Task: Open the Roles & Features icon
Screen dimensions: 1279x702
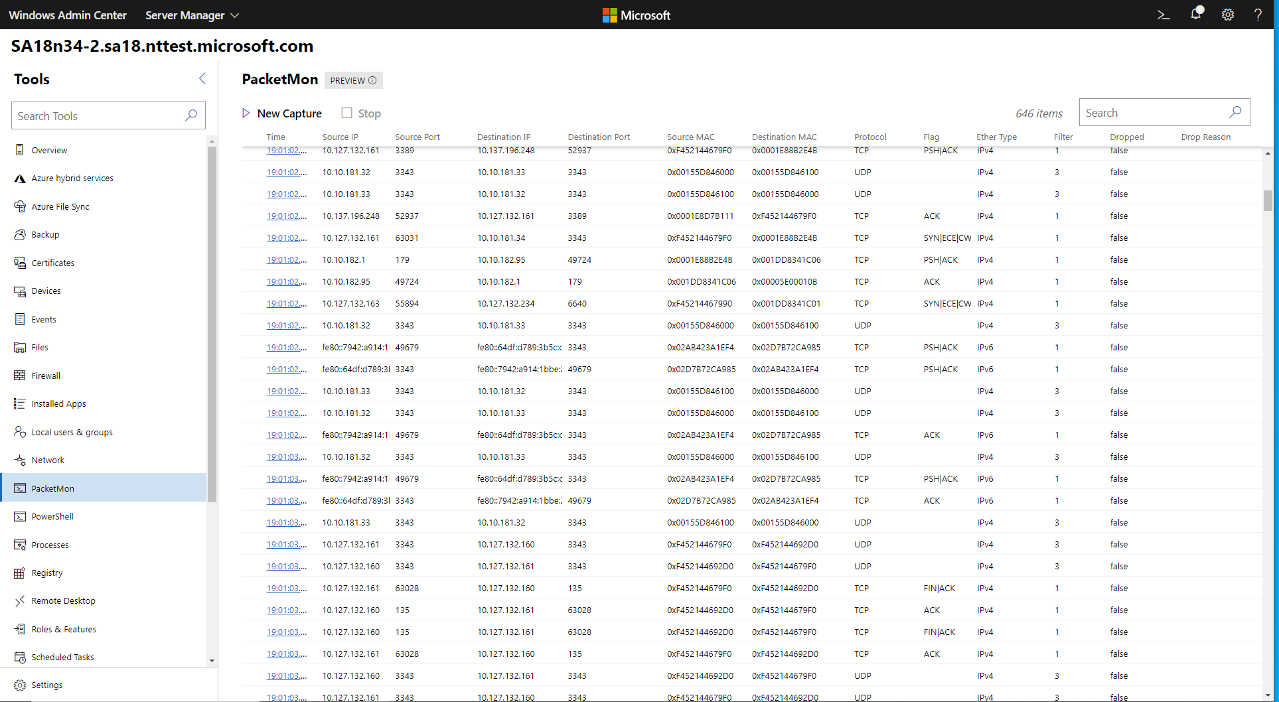Action: (x=20, y=629)
